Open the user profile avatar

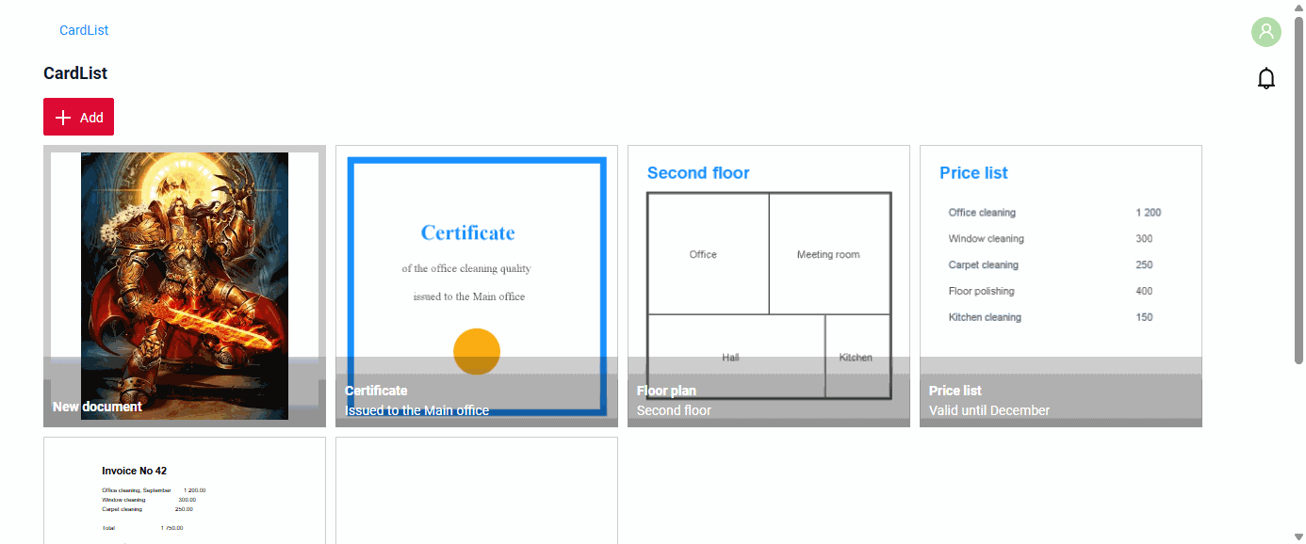point(1266,32)
